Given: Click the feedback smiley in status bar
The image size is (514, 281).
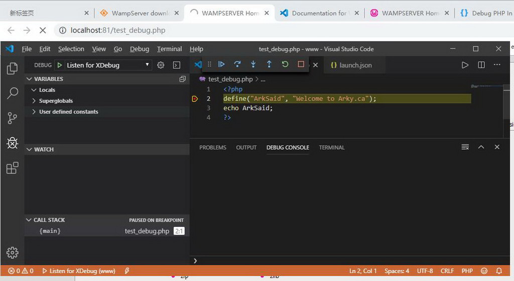Looking at the screenshot, I should pos(484,271).
